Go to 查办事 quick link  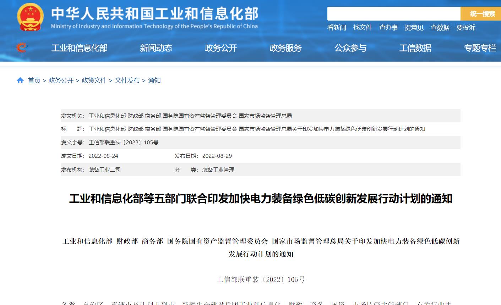(x=388, y=28)
